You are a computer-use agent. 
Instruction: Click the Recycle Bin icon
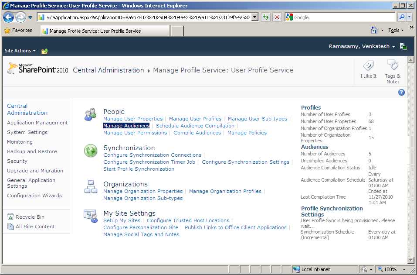tap(10, 217)
